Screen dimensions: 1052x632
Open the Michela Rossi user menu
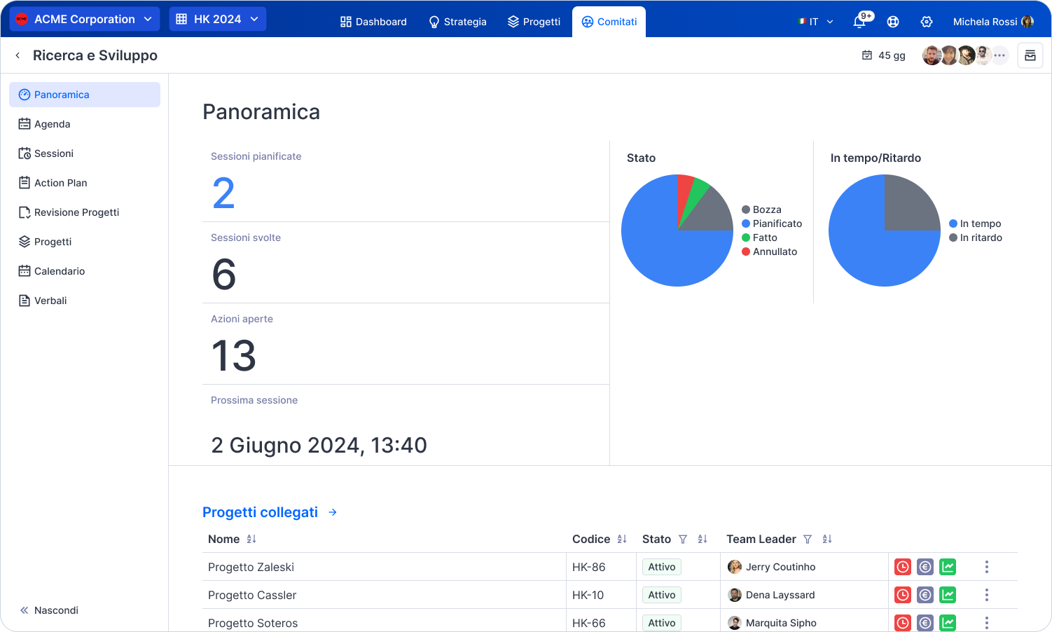pyautogui.click(x=993, y=22)
